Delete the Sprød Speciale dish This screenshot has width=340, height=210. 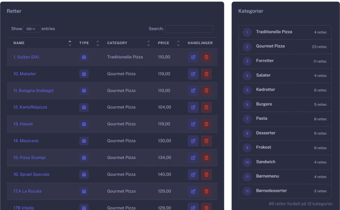tap(206, 174)
